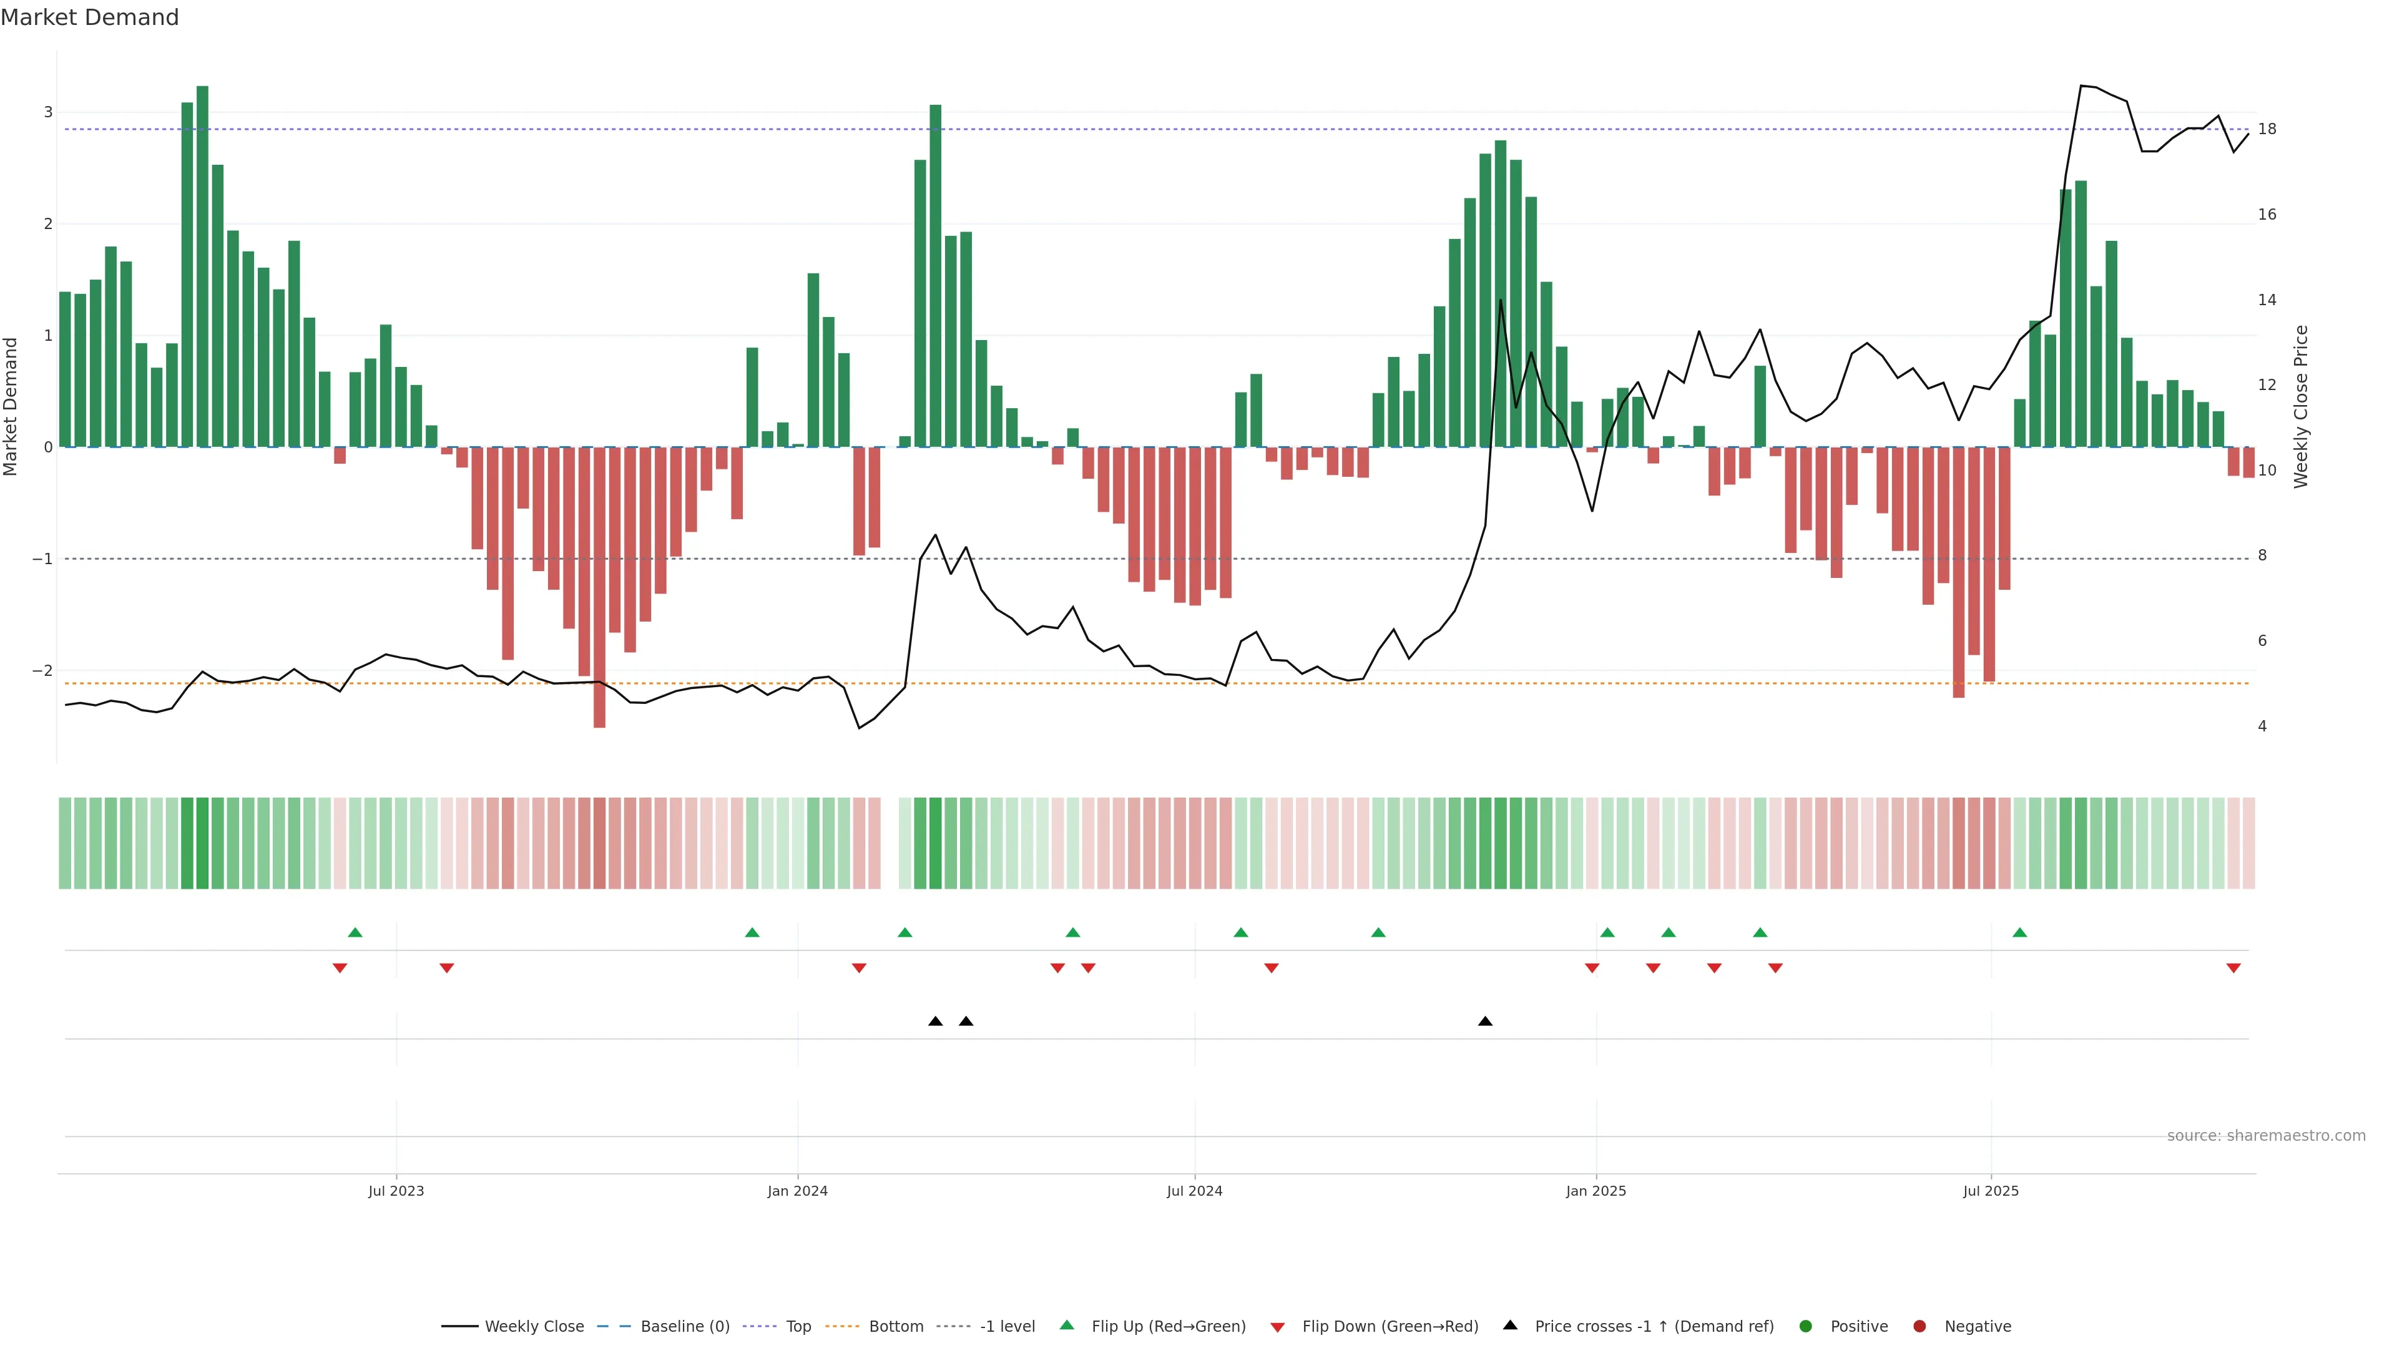Click the Flip Up green triangle legend icon
This screenshot has height=1348, width=2397.
pyautogui.click(x=1066, y=1326)
